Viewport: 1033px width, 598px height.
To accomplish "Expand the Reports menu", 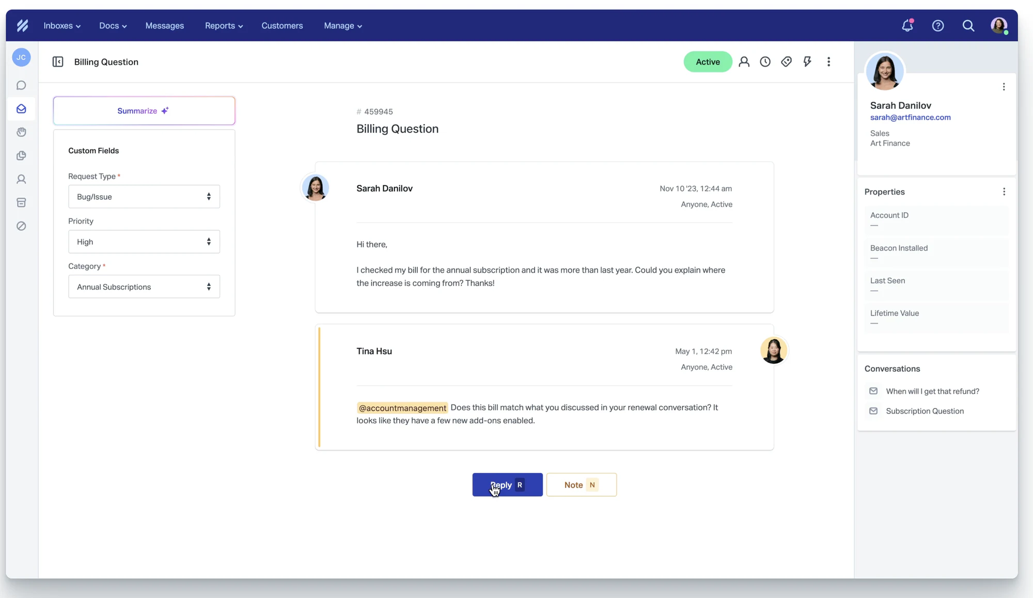I will pos(224,26).
